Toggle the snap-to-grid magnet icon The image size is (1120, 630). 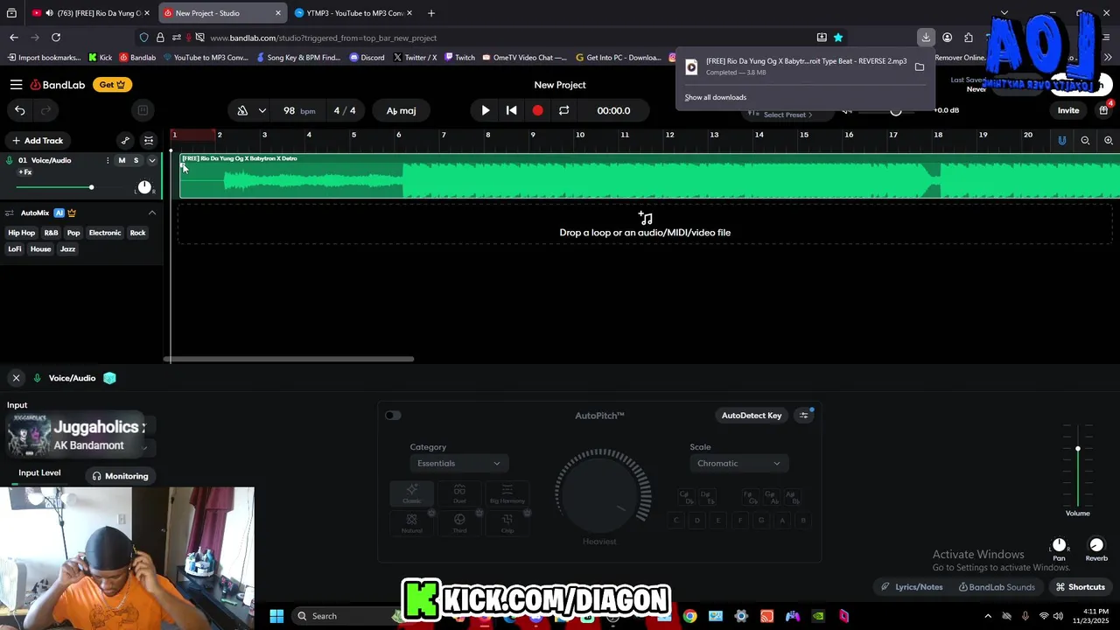1062,141
